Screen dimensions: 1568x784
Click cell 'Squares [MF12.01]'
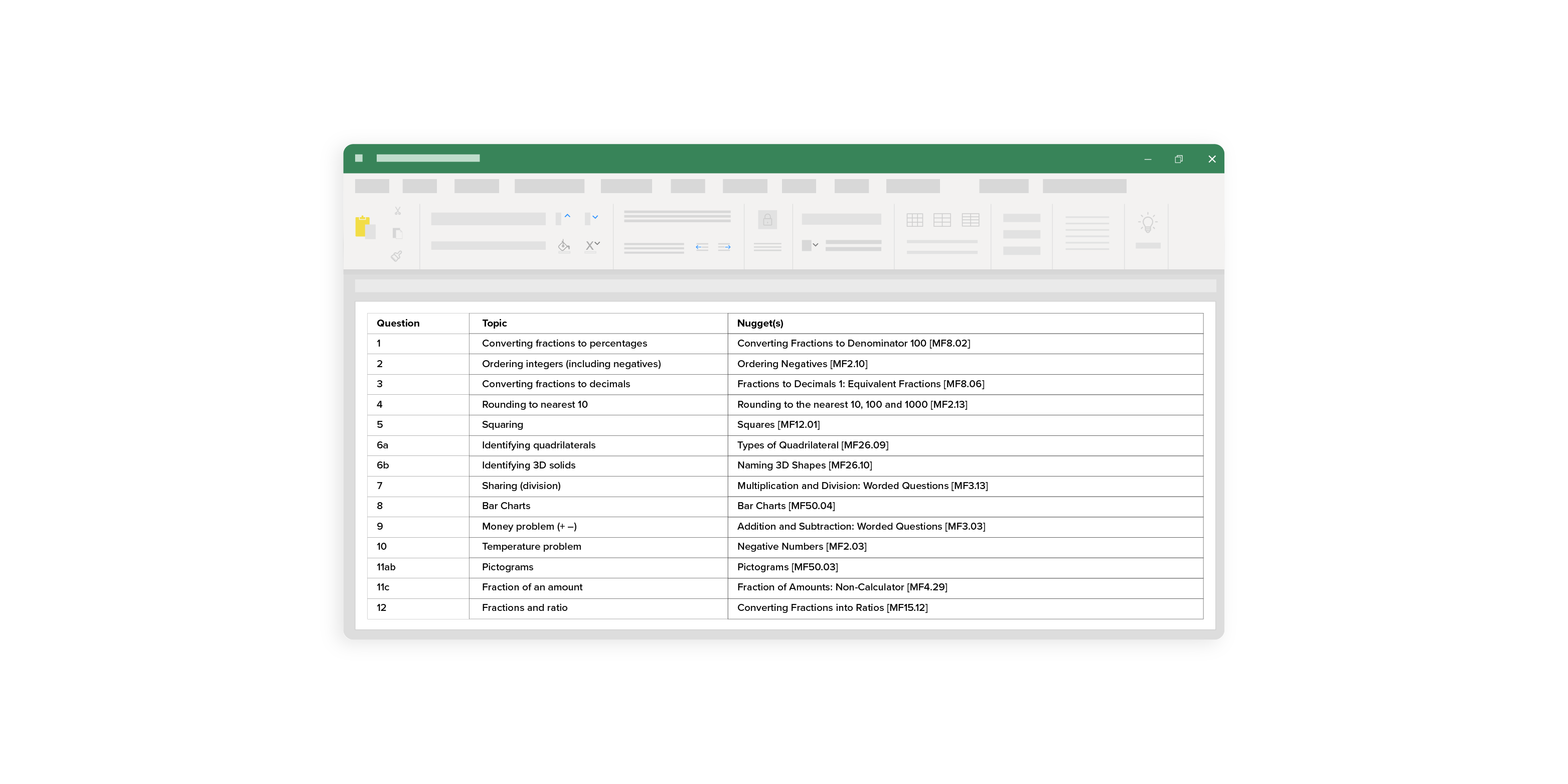pyautogui.click(x=966, y=425)
